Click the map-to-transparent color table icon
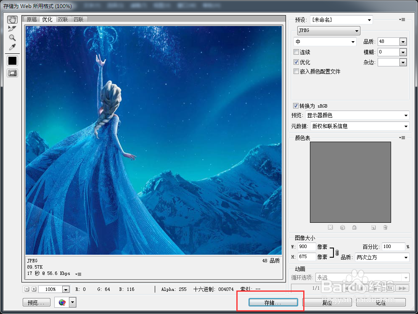This screenshot has height=314, width=418. tap(330, 227)
